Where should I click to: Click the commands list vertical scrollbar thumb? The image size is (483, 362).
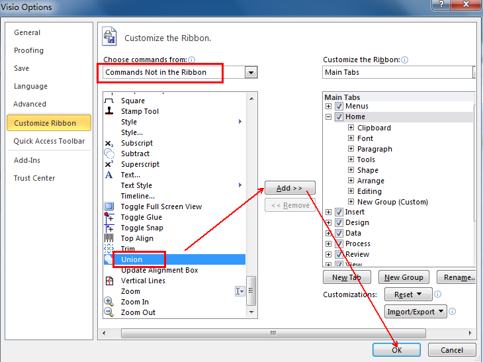click(251, 291)
